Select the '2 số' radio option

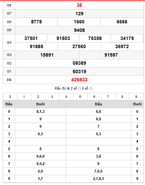pyautogui.click(x=79, y=88)
